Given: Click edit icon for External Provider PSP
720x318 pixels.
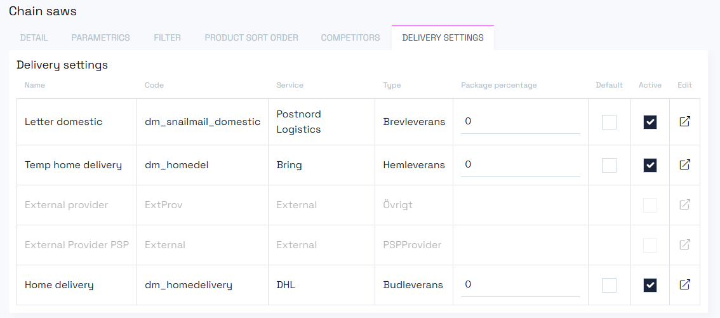Looking at the screenshot, I should [684, 245].
